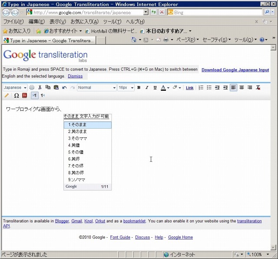278x259 pixels.
Task: Toggle left-to-right text direction
Action: (x=35, y=96)
